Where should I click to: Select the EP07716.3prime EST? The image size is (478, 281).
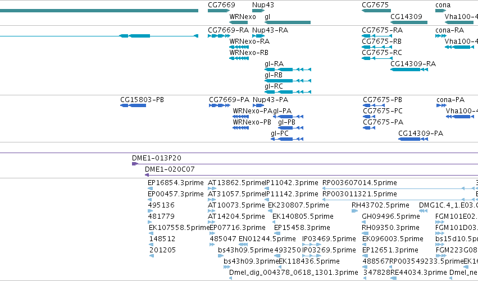click(212, 233)
